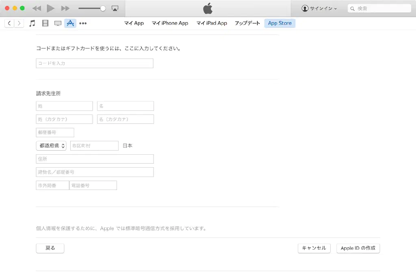Screen dimensions: 416x274
Task: Expand the サインイン account menu
Action: 319,8
